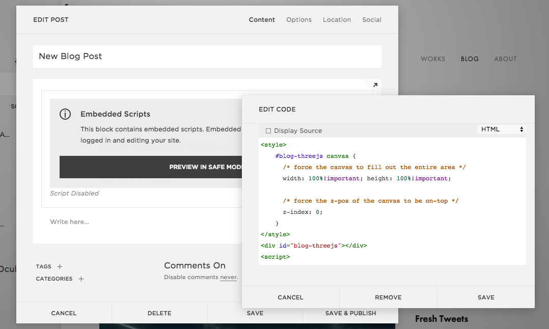Click the expand editor arrow icon
Viewport: 549px width, 329px height.
[x=375, y=85]
